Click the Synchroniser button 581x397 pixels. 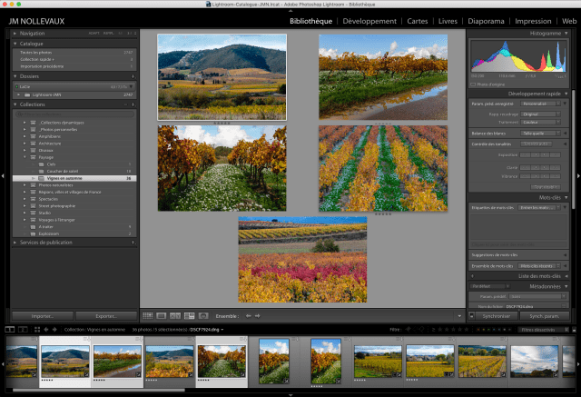tap(496, 315)
